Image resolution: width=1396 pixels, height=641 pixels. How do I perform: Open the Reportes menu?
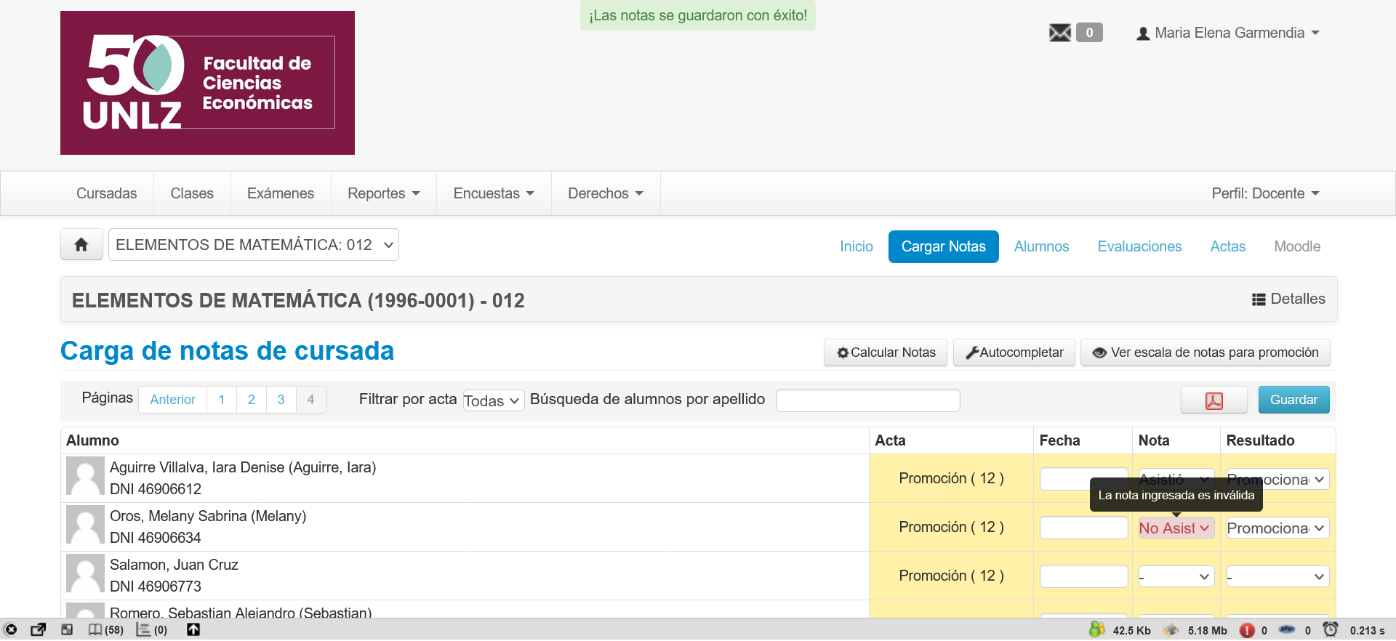tap(383, 194)
